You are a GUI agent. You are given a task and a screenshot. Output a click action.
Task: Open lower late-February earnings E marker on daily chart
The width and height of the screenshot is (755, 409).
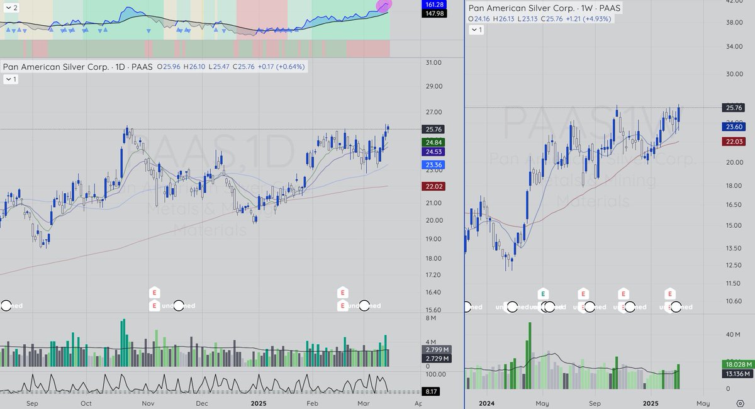[342, 306]
